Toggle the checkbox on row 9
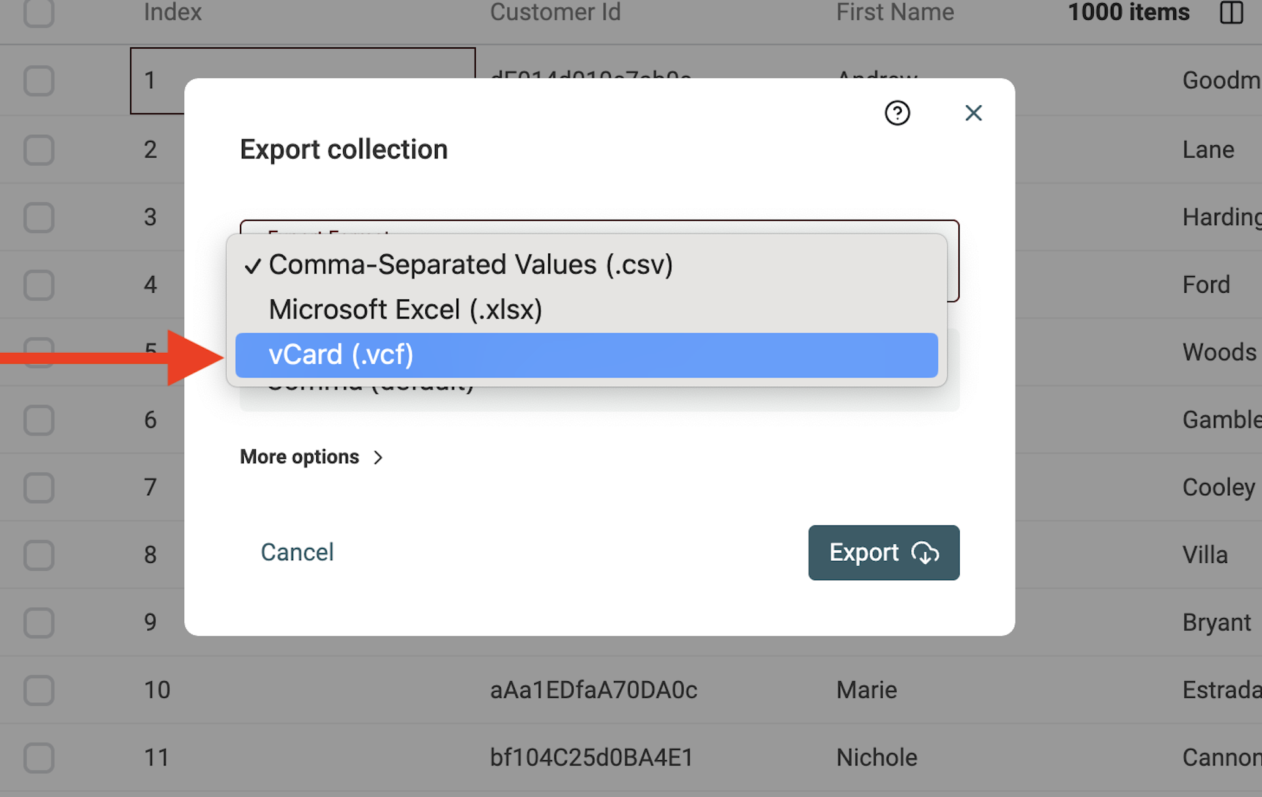 (39, 621)
